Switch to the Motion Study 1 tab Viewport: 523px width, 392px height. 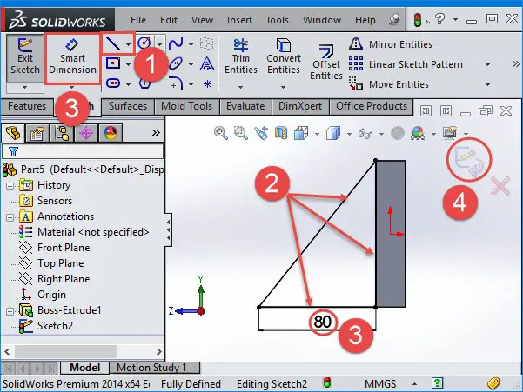(155, 368)
